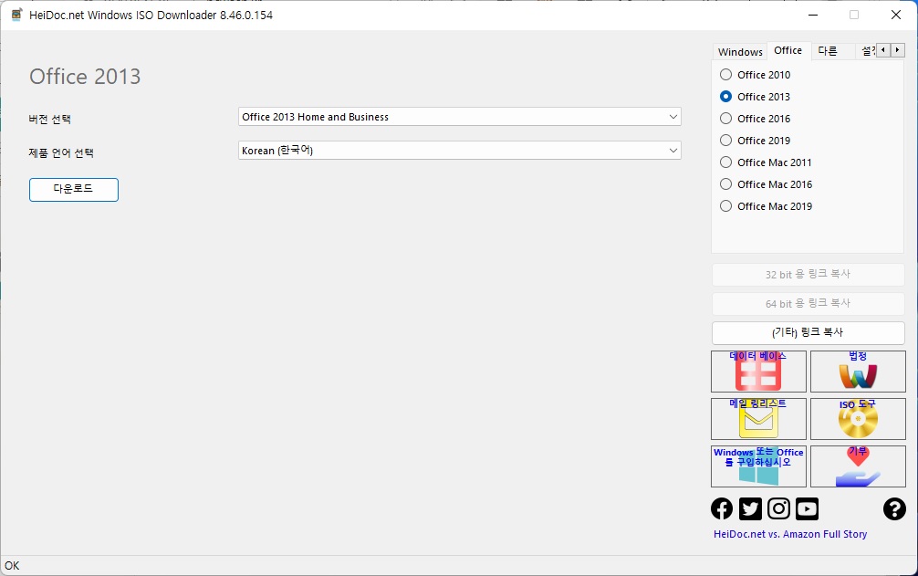Open the 기부 donate heart tile
918x576 pixels.
coord(858,466)
